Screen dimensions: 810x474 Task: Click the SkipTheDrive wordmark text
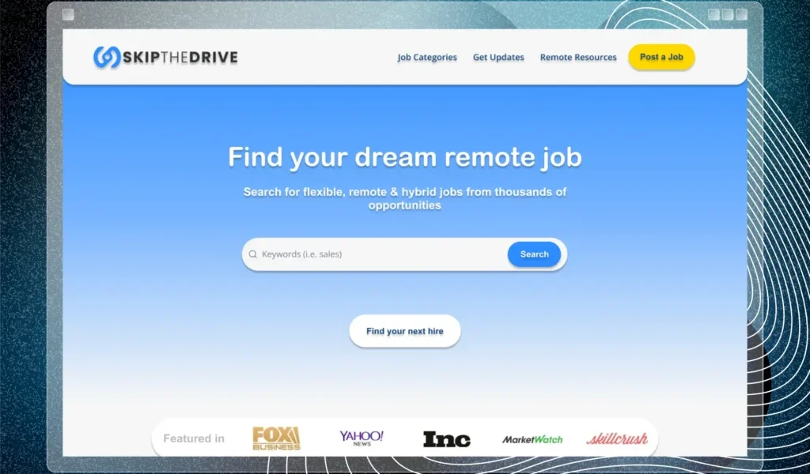[180, 57]
